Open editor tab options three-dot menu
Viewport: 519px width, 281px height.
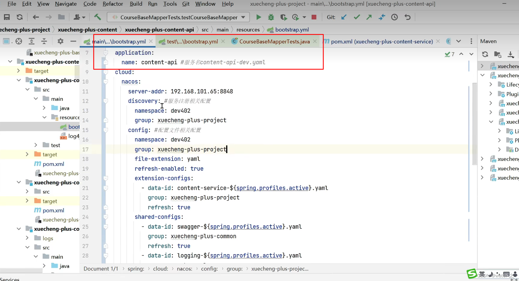pyautogui.click(x=471, y=41)
